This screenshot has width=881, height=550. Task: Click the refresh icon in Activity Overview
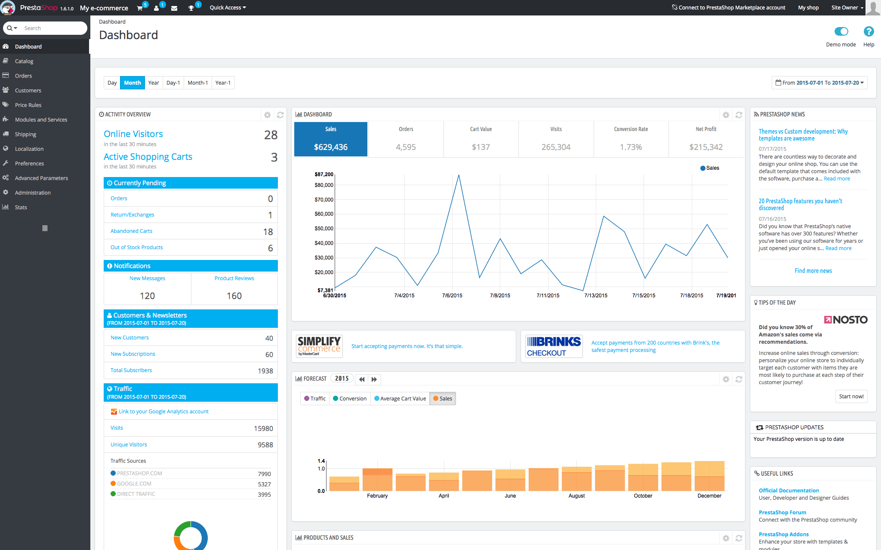click(280, 115)
